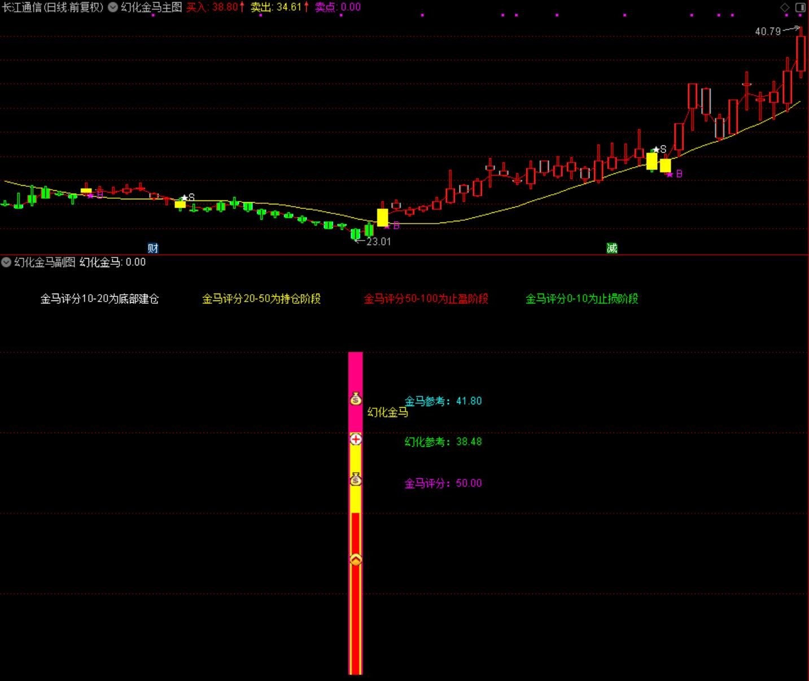Click the 金马参考: 41.80 value
The width and height of the screenshot is (809, 681).
tap(443, 401)
